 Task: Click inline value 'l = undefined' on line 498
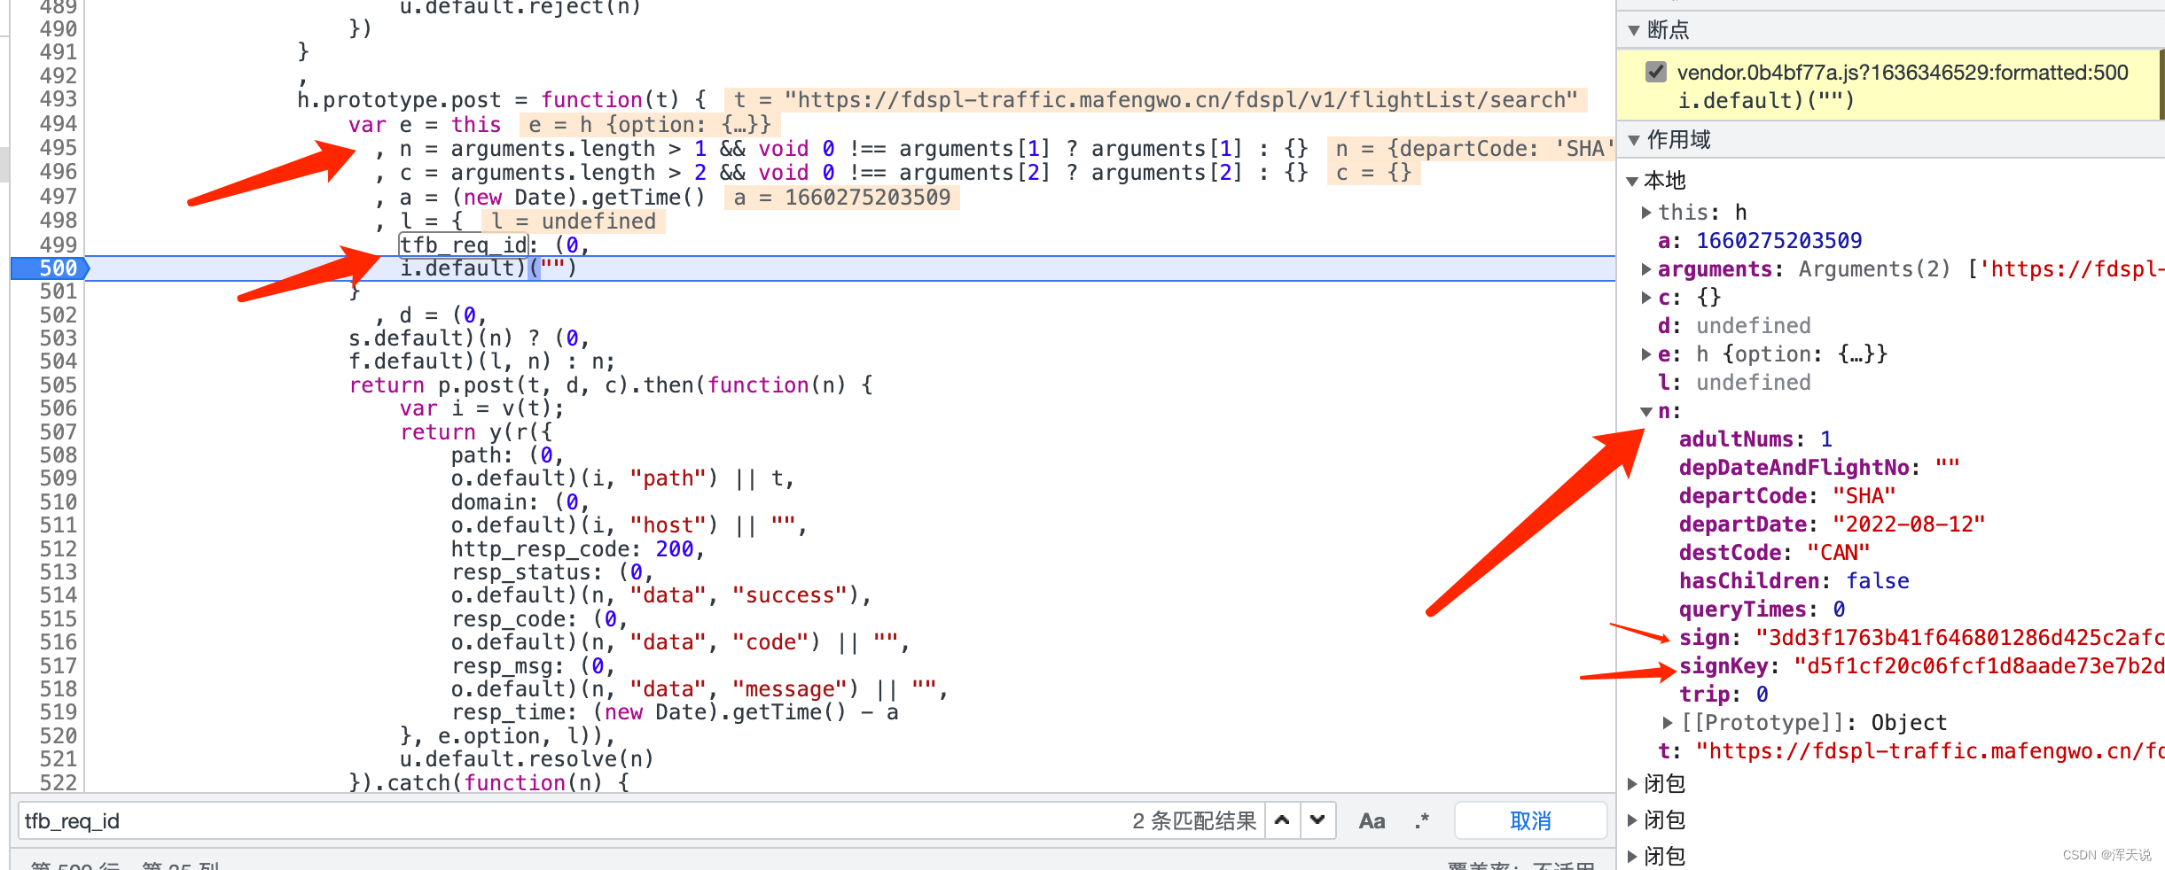(574, 221)
